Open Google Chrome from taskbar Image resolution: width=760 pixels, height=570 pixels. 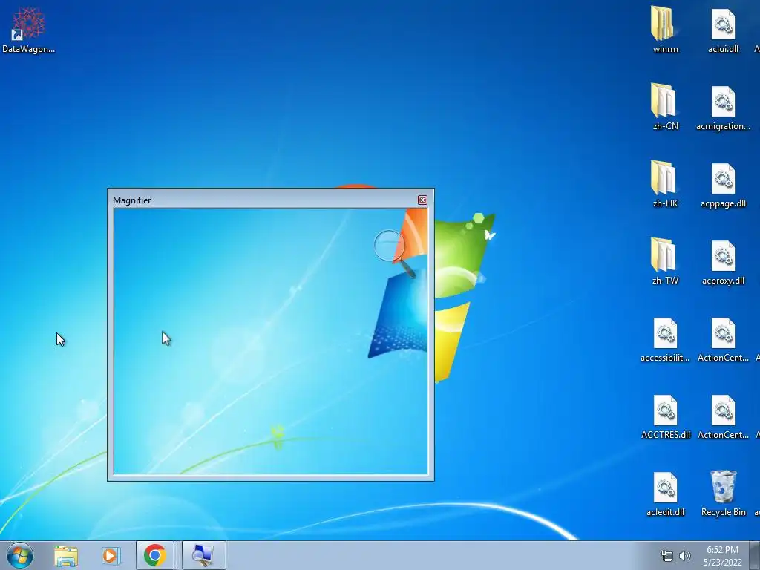[155, 555]
